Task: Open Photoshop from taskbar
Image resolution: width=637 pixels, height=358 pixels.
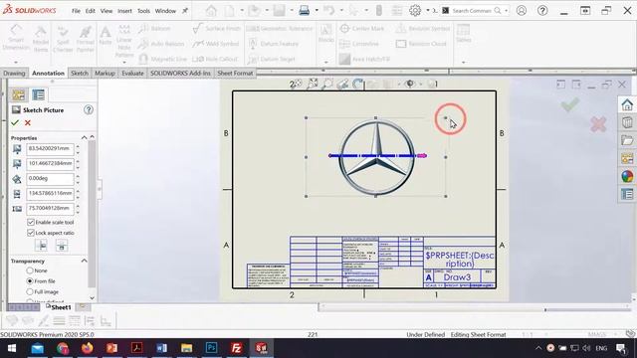Action: coord(211,348)
